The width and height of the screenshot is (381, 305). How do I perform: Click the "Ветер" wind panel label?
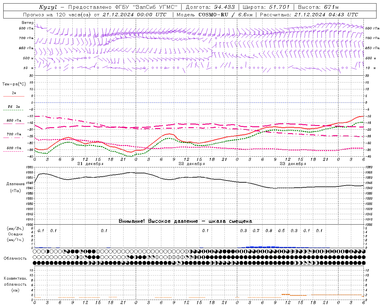[27, 23]
